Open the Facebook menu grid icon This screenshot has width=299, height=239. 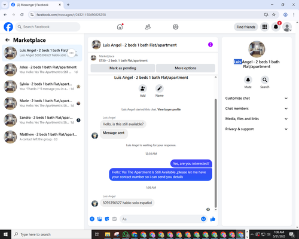(264, 27)
